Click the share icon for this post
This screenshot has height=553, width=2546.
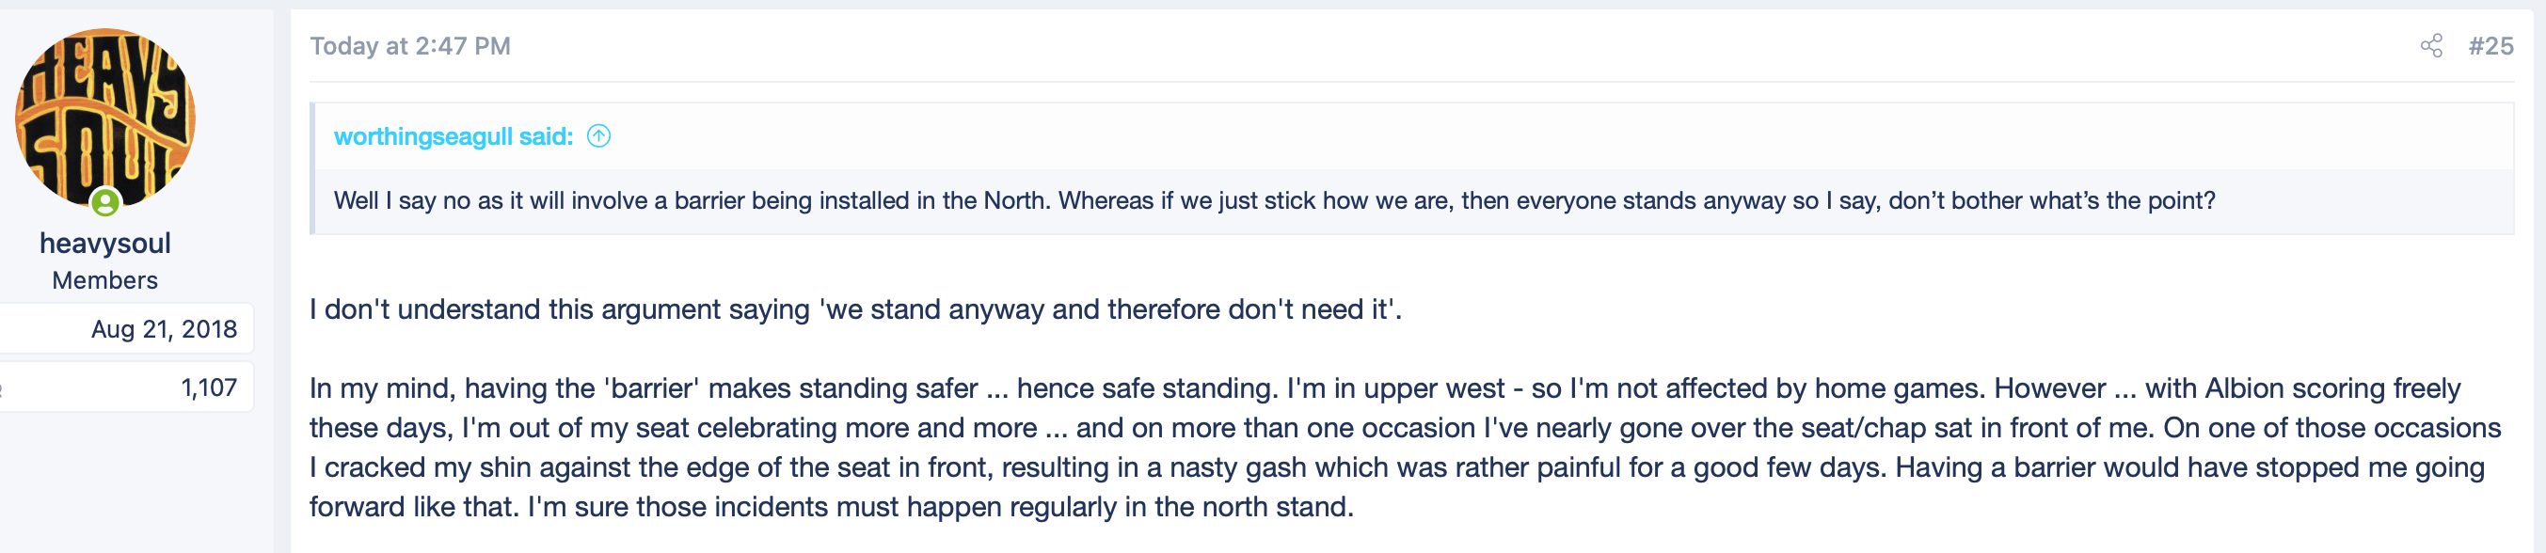[x=2431, y=46]
